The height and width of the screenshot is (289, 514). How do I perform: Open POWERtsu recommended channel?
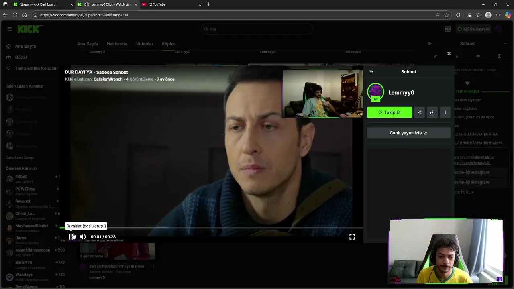click(32, 191)
